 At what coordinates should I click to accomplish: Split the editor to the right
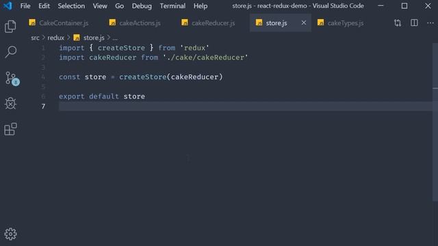point(414,23)
